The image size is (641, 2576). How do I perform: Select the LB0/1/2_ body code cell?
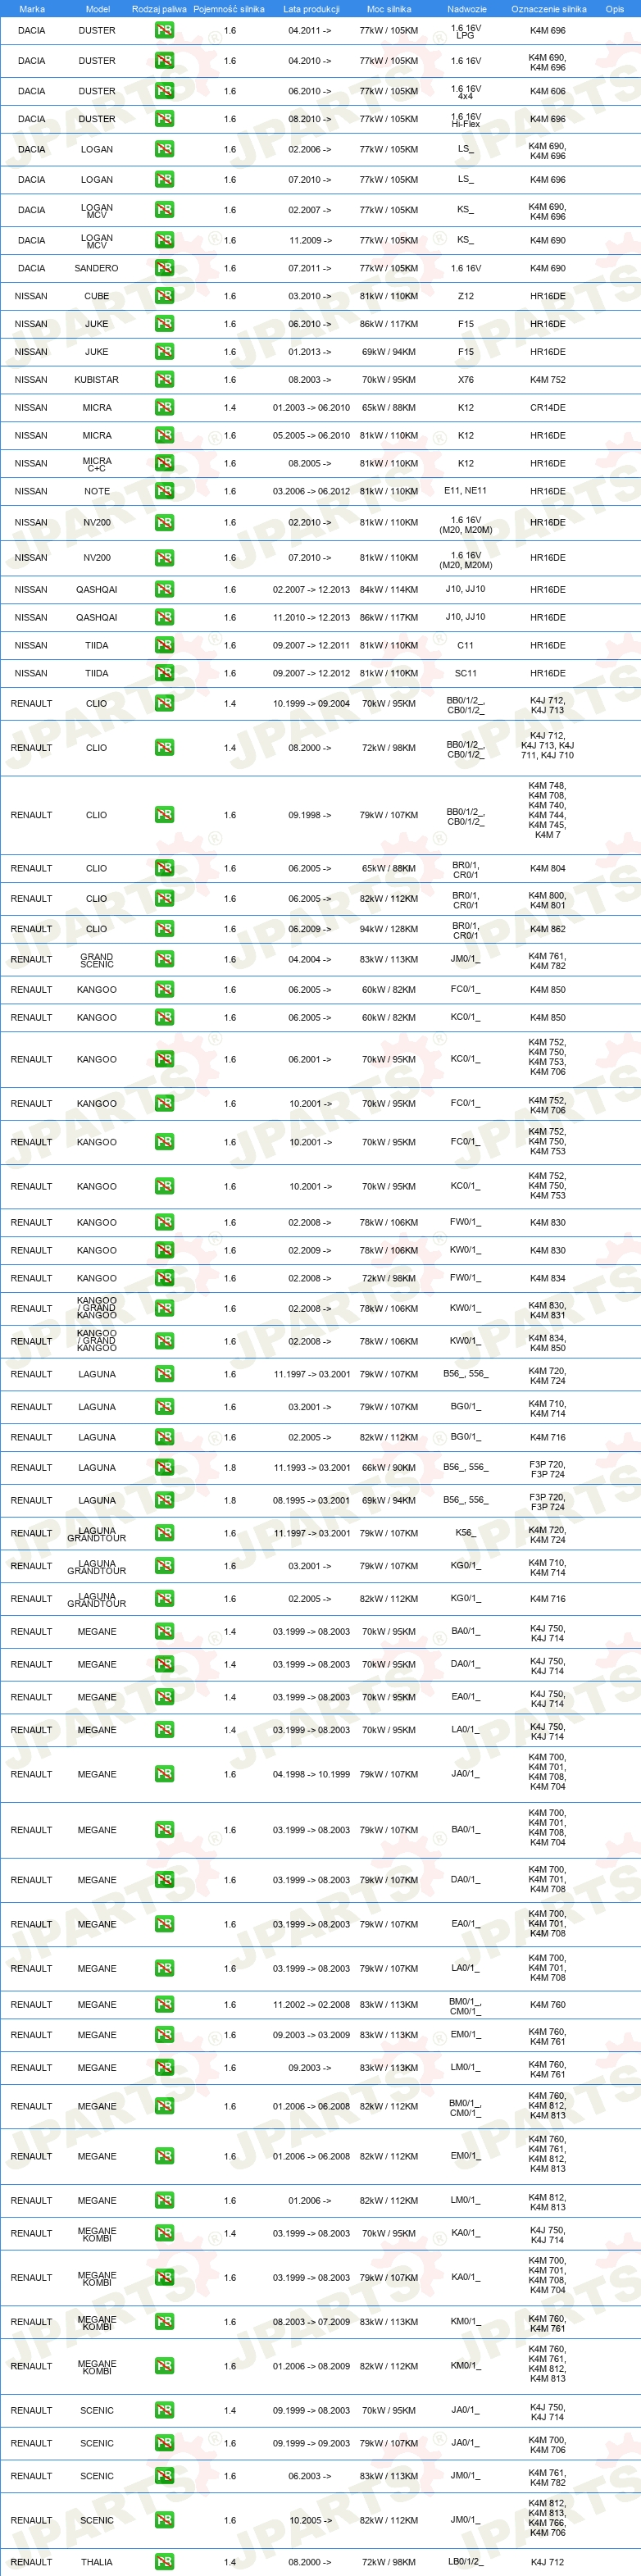[466, 2562]
